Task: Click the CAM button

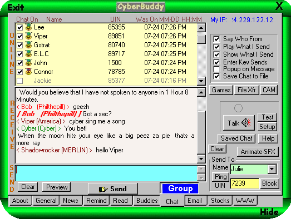Action: [x=269, y=90]
